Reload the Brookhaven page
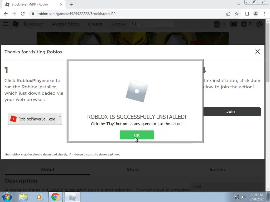The height and width of the screenshot is (202, 270). point(23,14)
